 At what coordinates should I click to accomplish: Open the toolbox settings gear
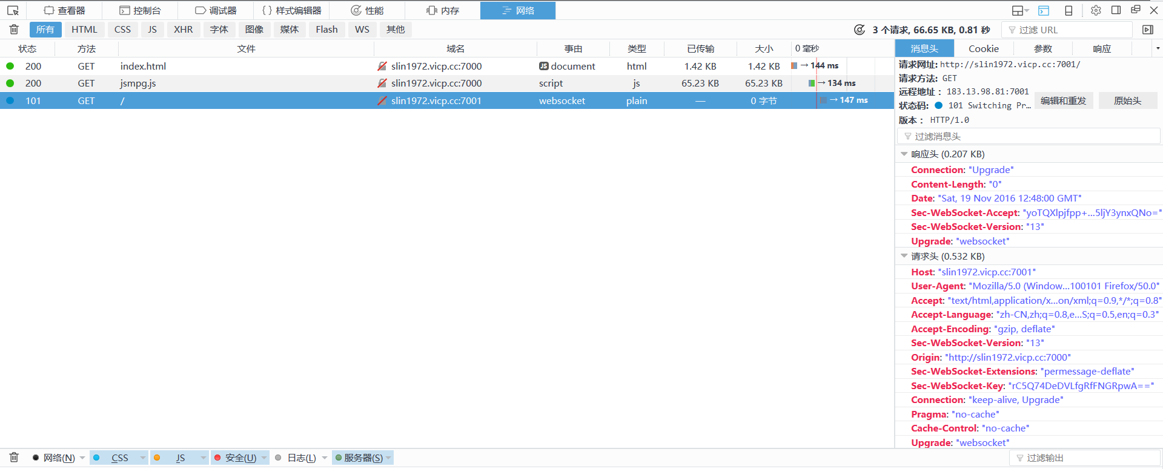(1096, 10)
